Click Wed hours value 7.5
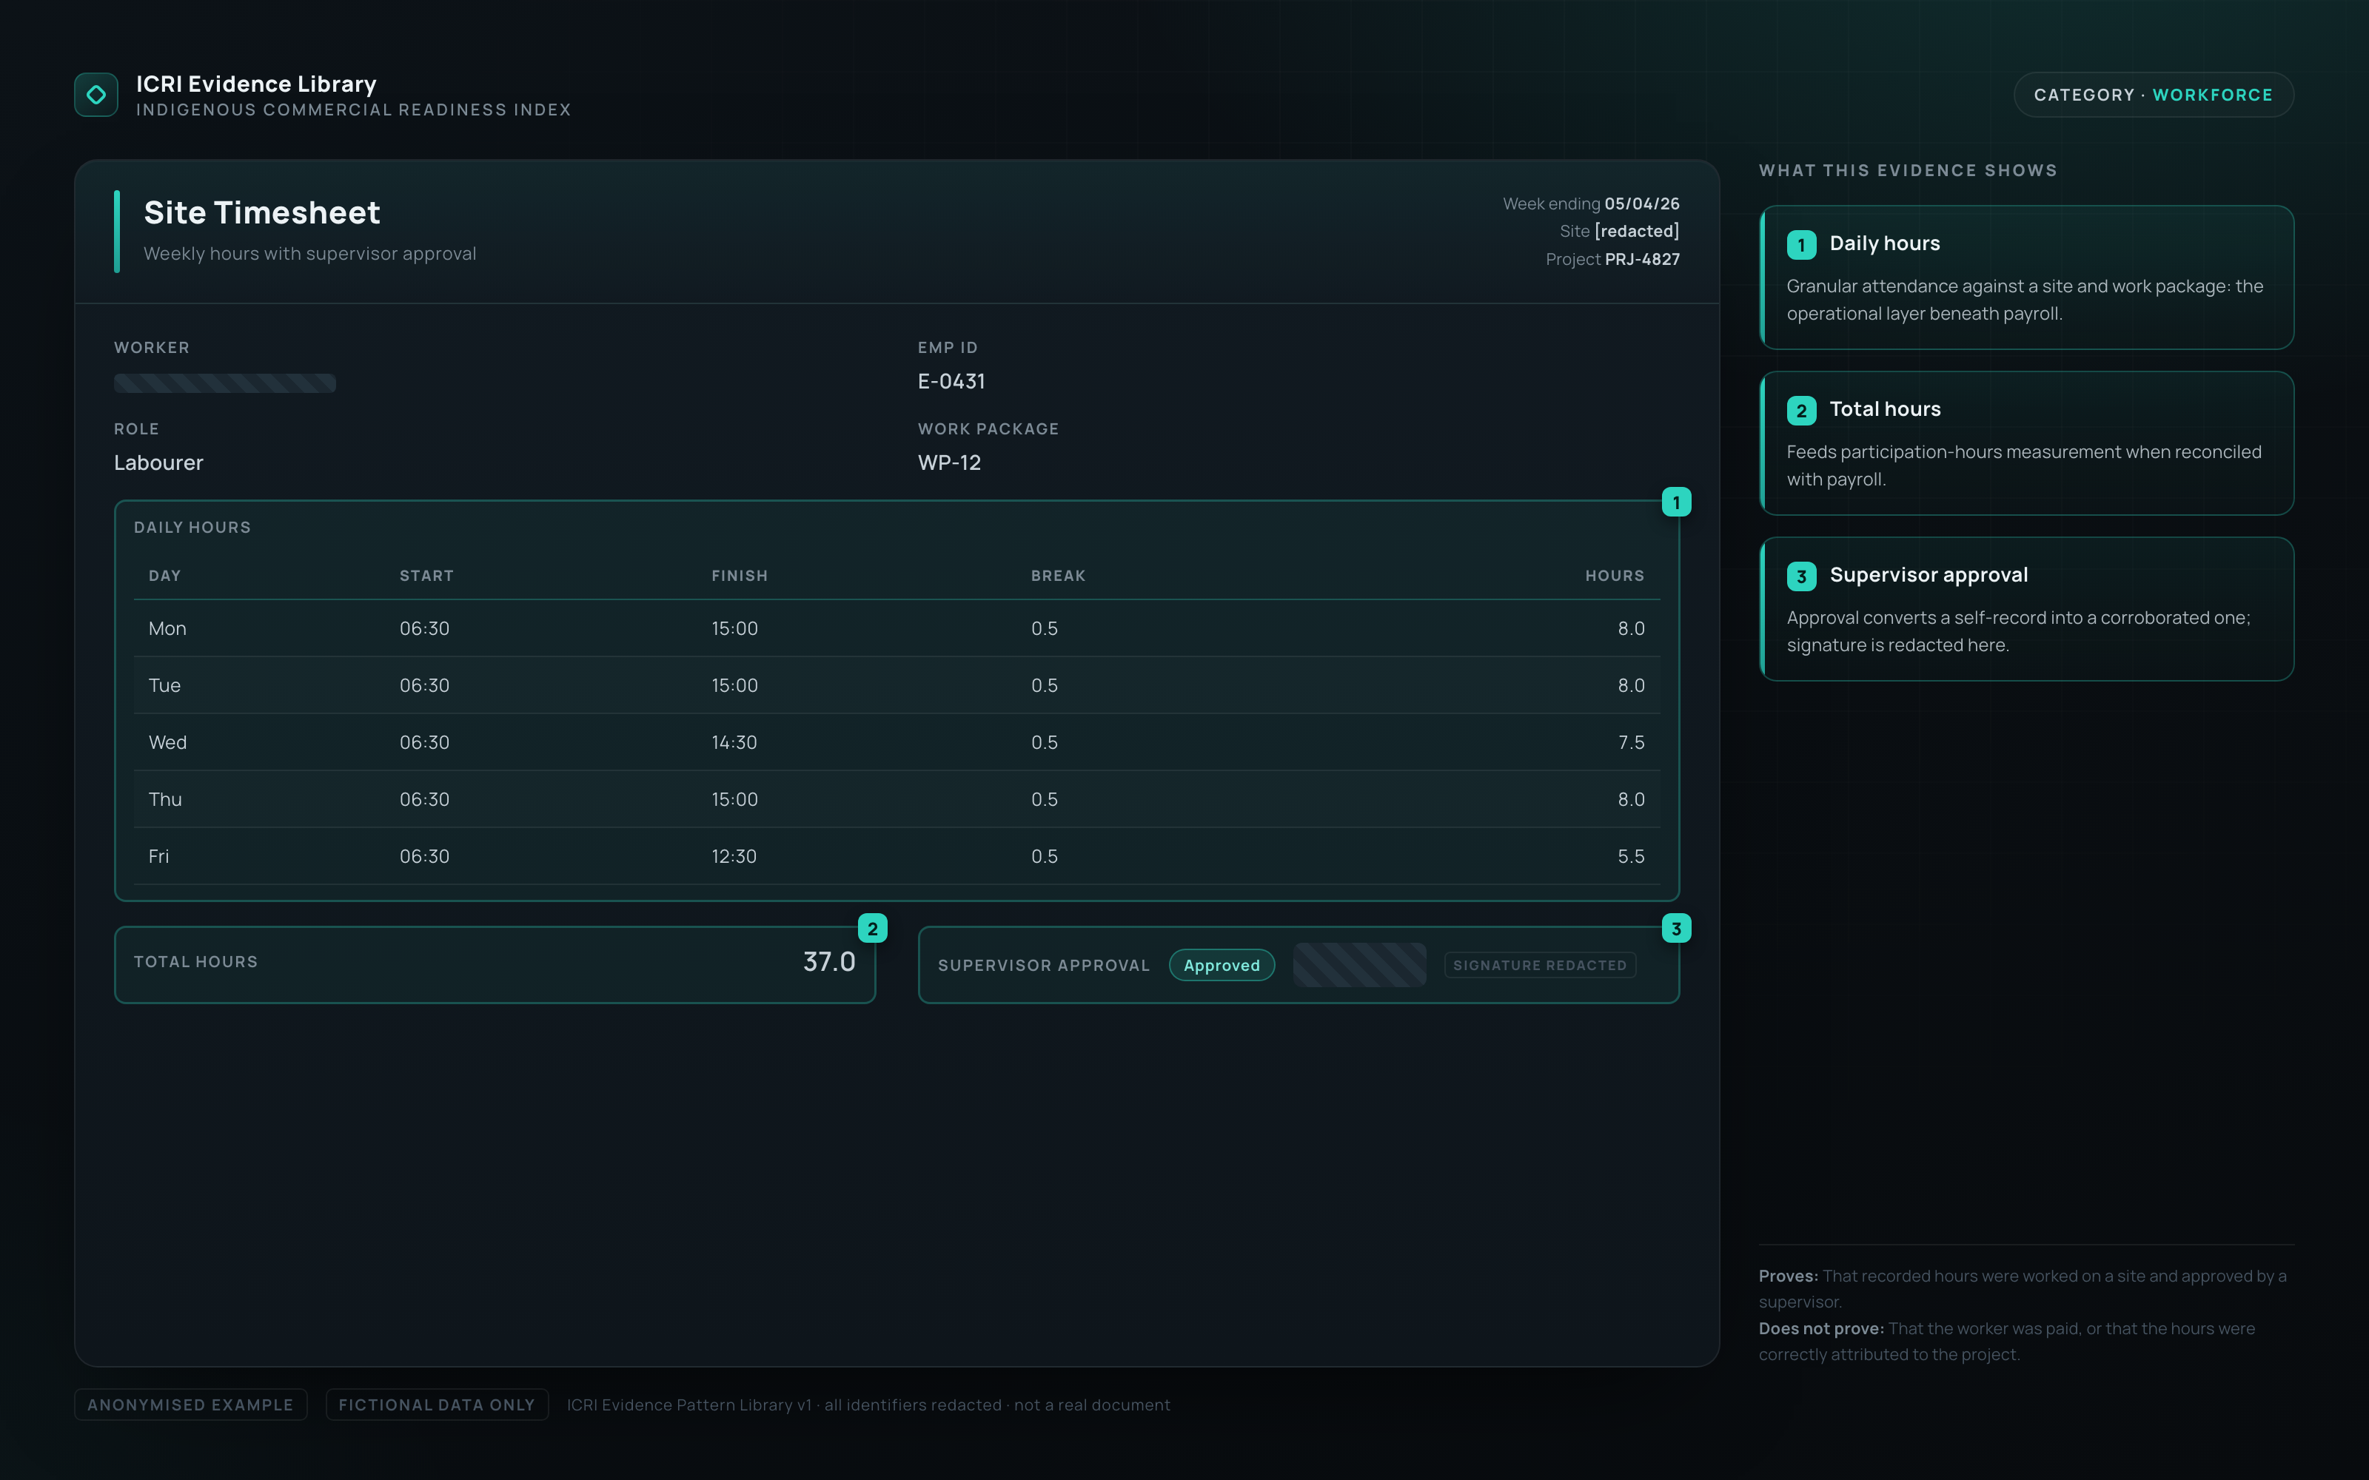The height and width of the screenshot is (1480, 2369). click(x=1631, y=742)
